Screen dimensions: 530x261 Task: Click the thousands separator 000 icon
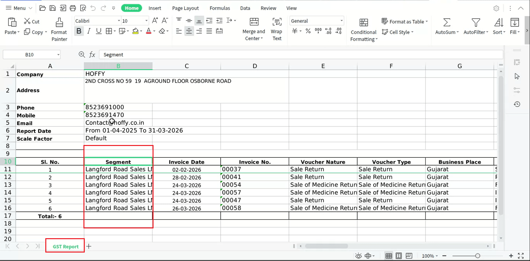click(x=318, y=31)
